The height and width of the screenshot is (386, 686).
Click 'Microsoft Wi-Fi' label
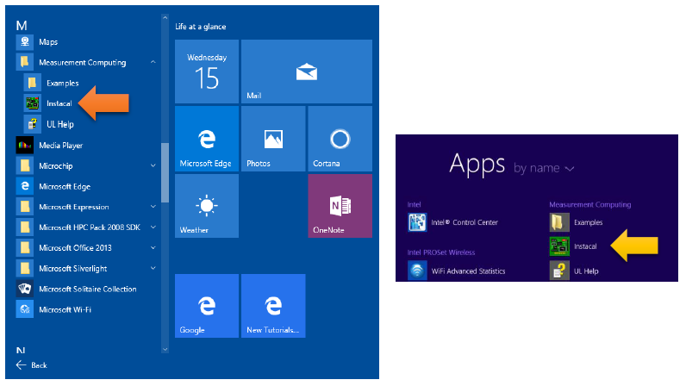click(65, 309)
